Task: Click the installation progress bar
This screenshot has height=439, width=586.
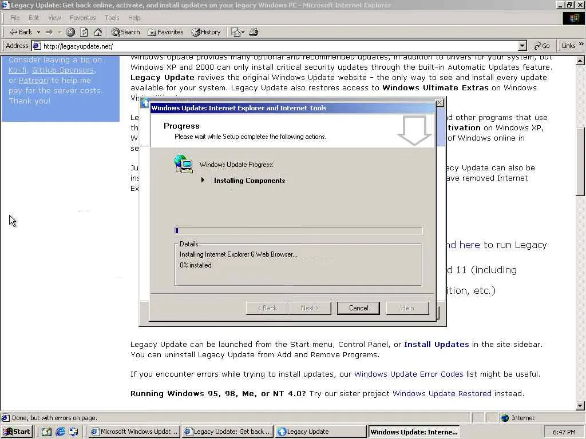Action: point(299,230)
